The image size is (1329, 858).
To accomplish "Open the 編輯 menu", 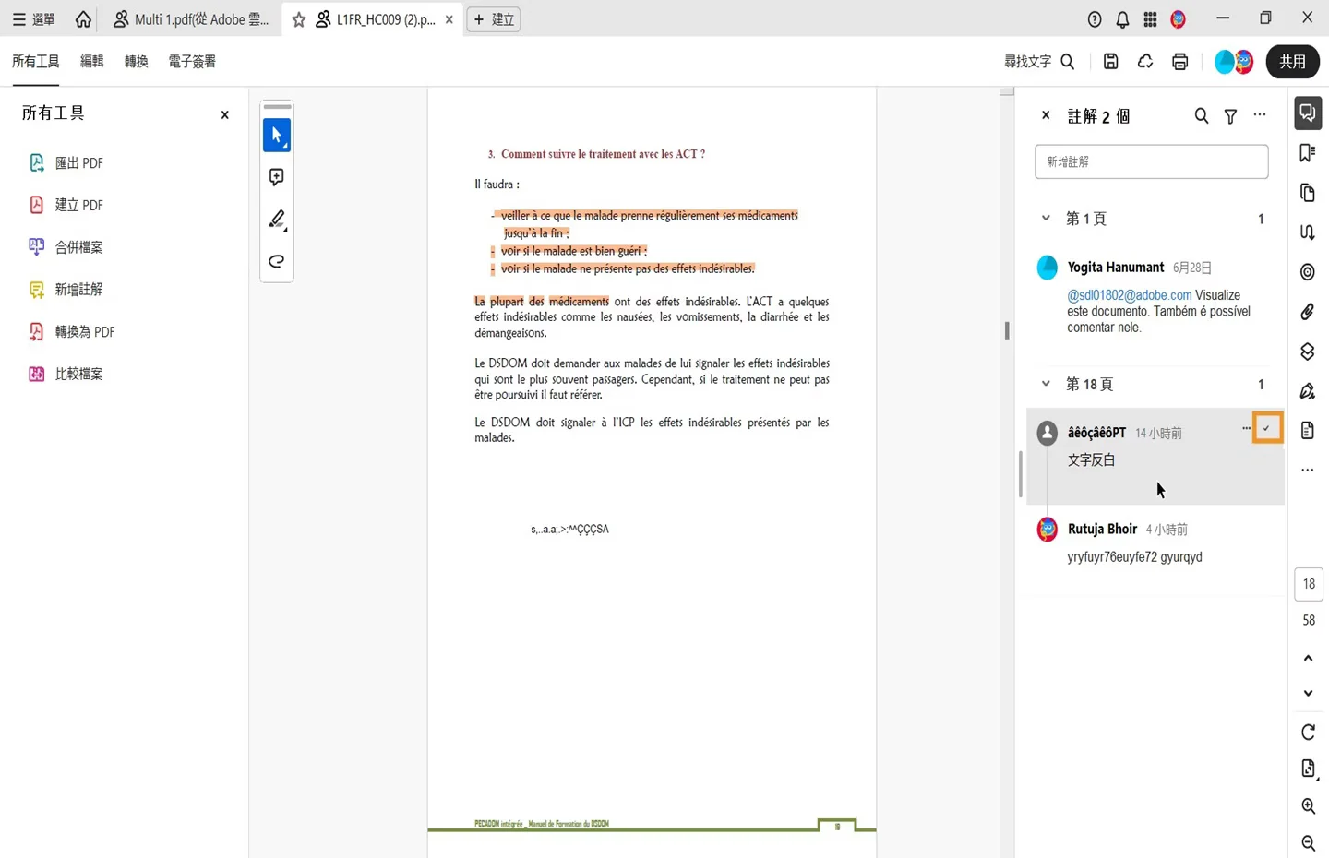I will click(x=92, y=62).
